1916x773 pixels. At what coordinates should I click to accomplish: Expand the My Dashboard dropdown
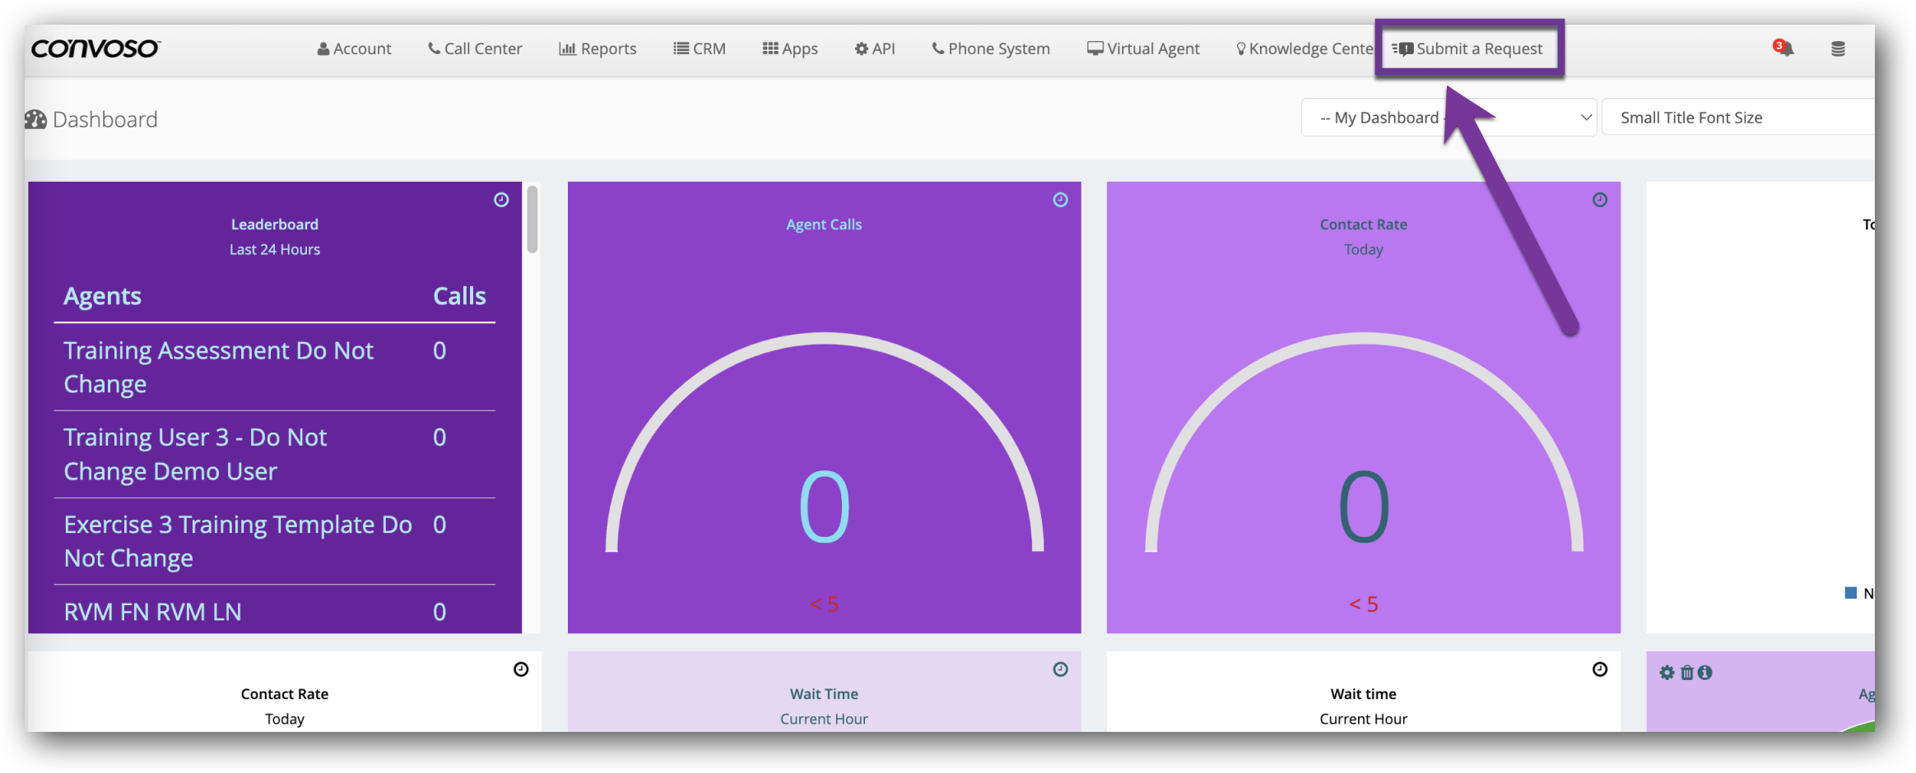pos(1449,118)
